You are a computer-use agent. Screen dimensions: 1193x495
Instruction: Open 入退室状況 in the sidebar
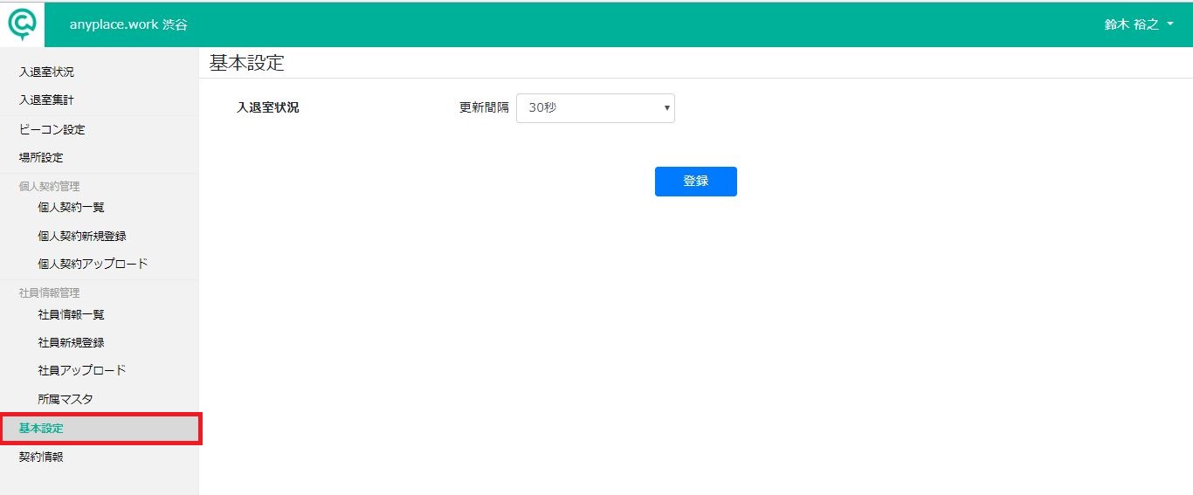coord(46,72)
